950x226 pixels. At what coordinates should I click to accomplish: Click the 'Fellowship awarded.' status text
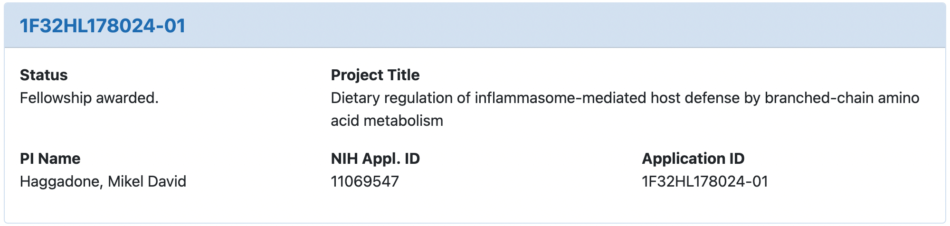click(x=89, y=98)
